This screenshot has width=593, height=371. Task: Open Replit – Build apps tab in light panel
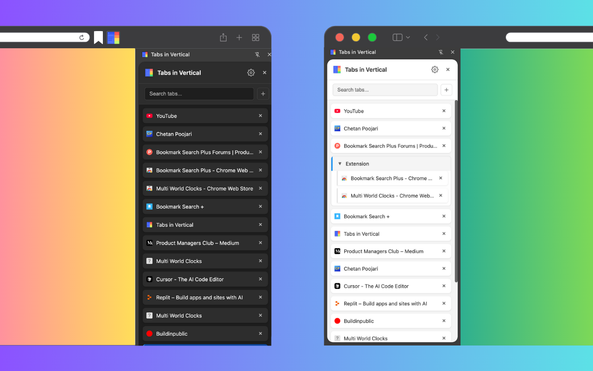391,304
